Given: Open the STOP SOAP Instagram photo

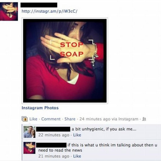Looking at the screenshot, I should pyautogui.click(x=65, y=61).
